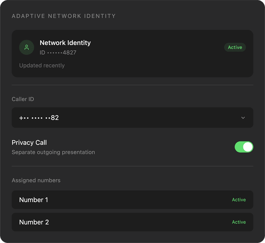The height and width of the screenshot is (243, 265).
Task: Click the Active badge on Network Identity
Action: [235, 47]
